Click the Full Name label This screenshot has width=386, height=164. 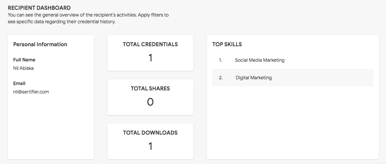(24, 60)
